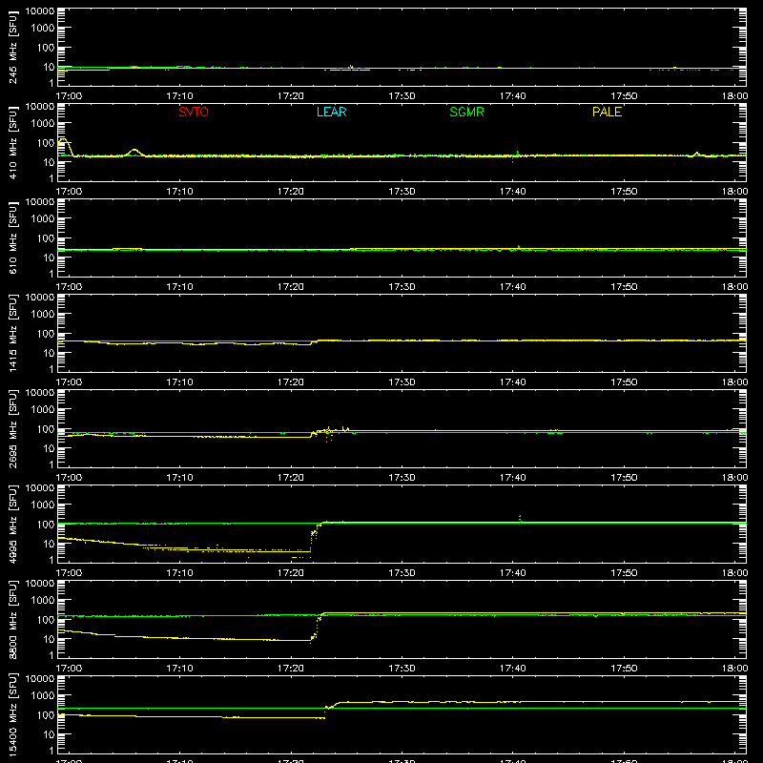This screenshot has width=763, height=763.
Task: Click the 10 tick label on the 1415 MHz axis
Action: 49,353
